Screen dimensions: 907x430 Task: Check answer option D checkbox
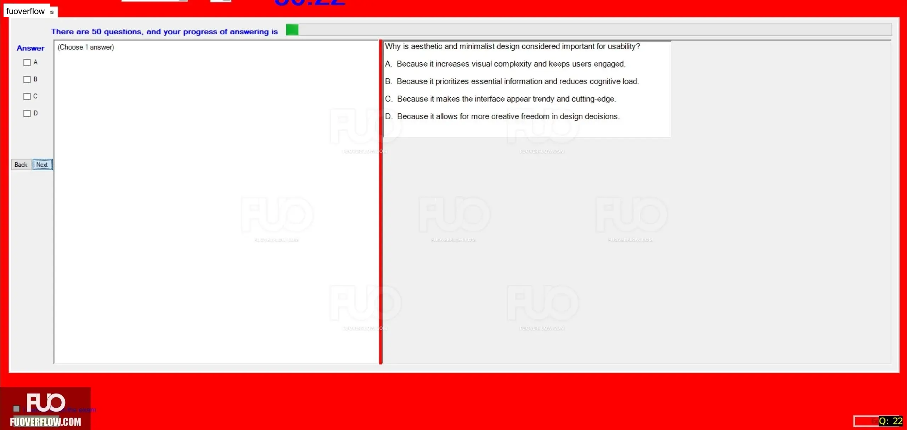click(x=27, y=114)
